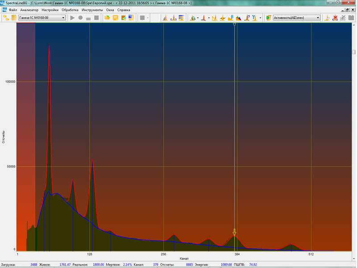Click the save spectrum disk icon
Viewport: 357px width, 268px height.
click(x=115, y=18)
